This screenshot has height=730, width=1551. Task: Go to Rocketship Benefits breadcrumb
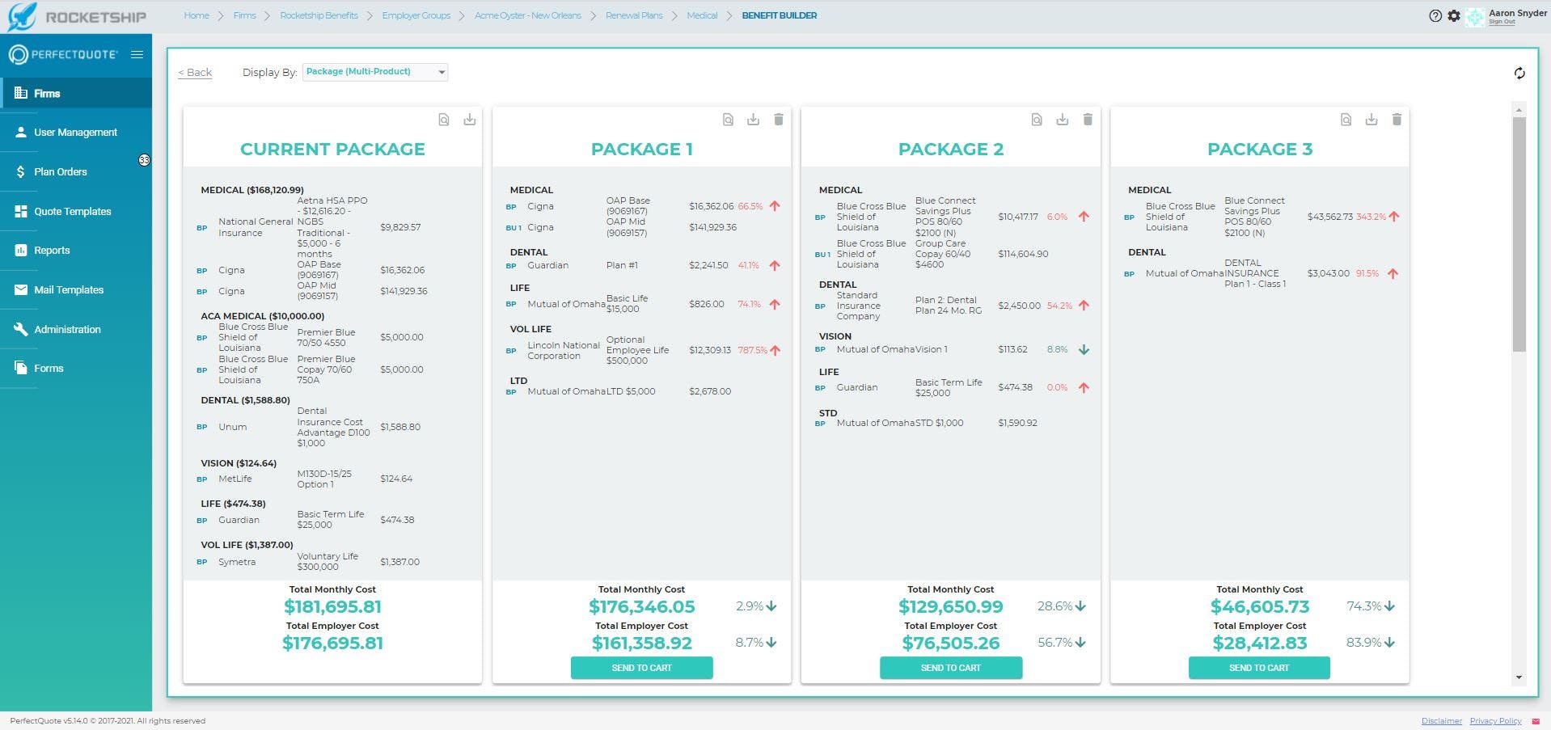[319, 15]
